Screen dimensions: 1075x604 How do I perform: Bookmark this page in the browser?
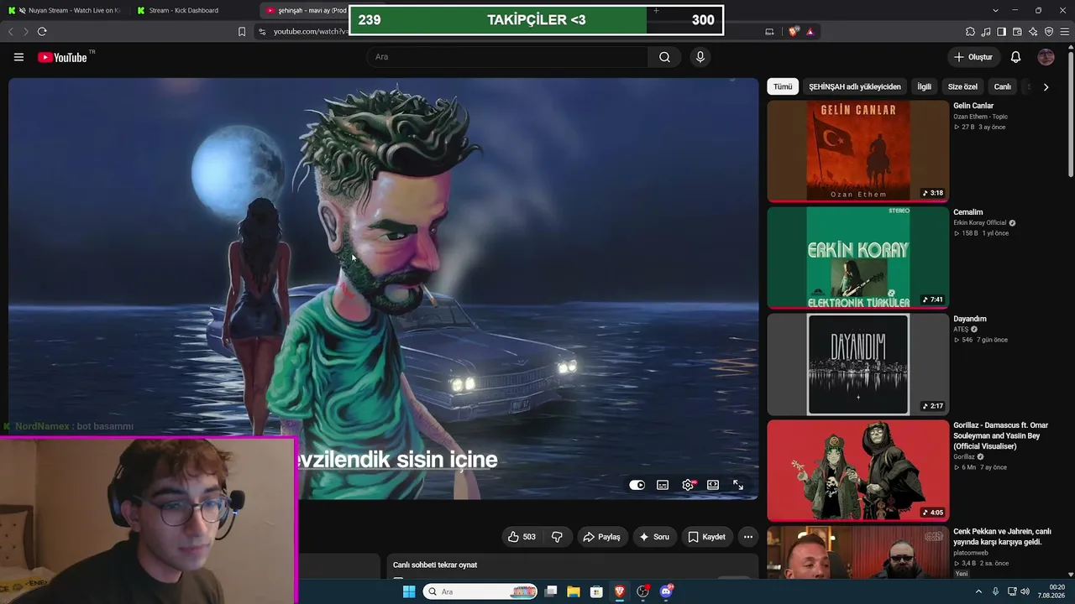(242, 32)
